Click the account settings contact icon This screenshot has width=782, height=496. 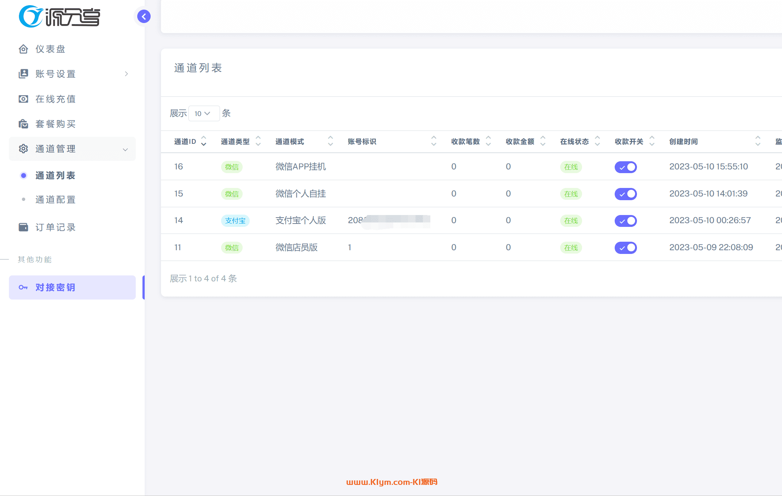click(23, 74)
